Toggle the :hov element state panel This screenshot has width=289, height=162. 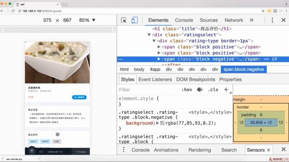[186, 90]
